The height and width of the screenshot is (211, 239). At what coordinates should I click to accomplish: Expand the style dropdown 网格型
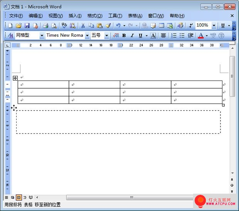point(42,36)
